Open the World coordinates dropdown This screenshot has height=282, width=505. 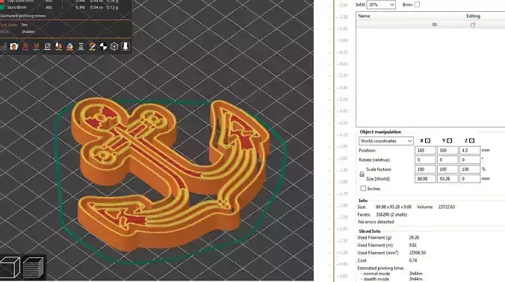(385, 141)
